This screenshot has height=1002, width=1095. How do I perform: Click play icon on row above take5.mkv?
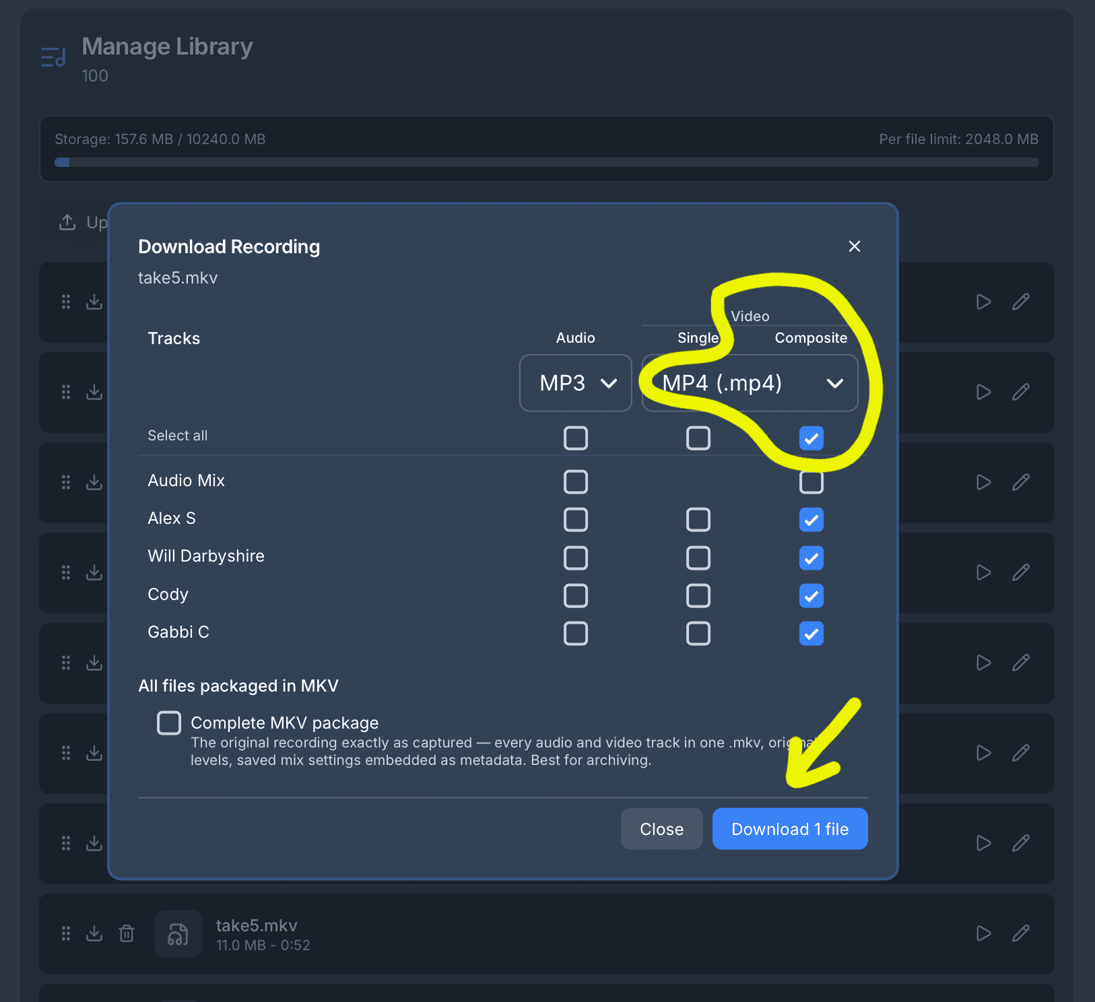pos(984,843)
